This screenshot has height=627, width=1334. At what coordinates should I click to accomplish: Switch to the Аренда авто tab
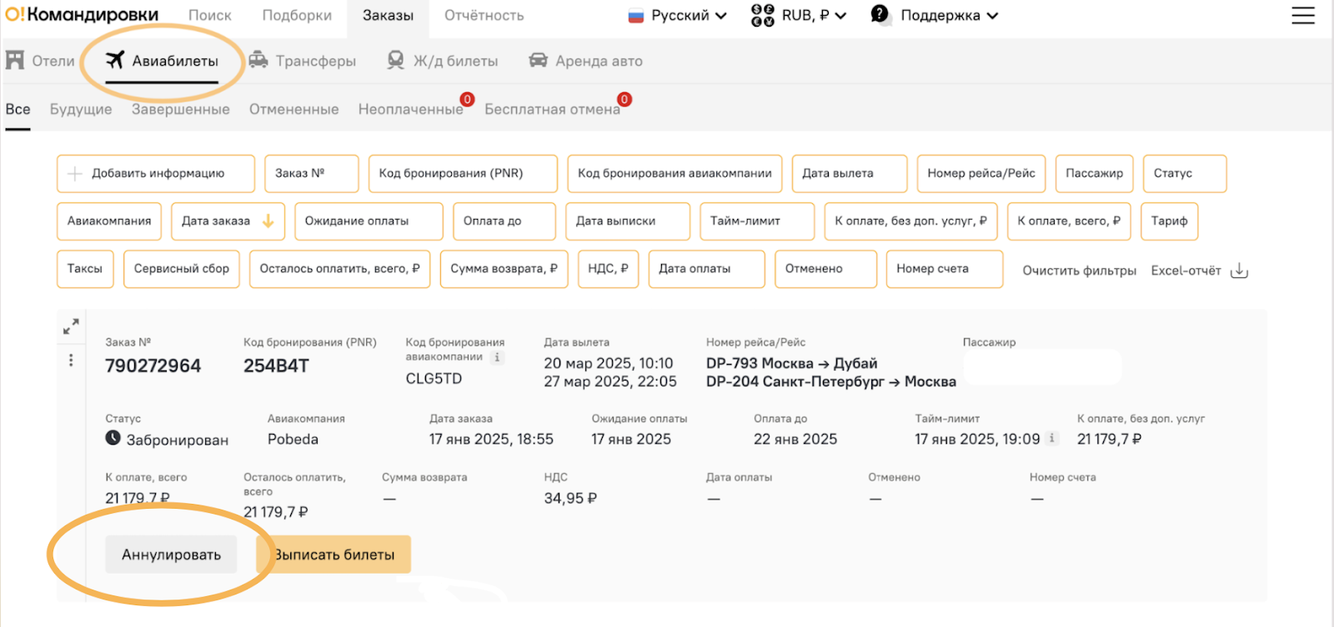pyautogui.click(x=585, y=61)
